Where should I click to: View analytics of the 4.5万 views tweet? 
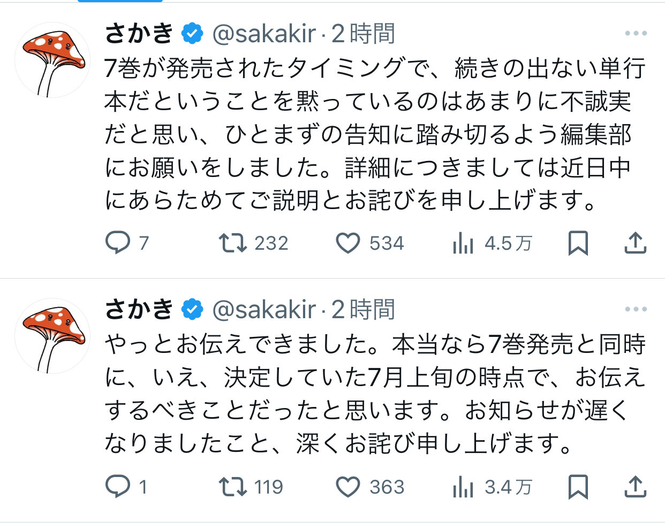click(x=463, y=244)
